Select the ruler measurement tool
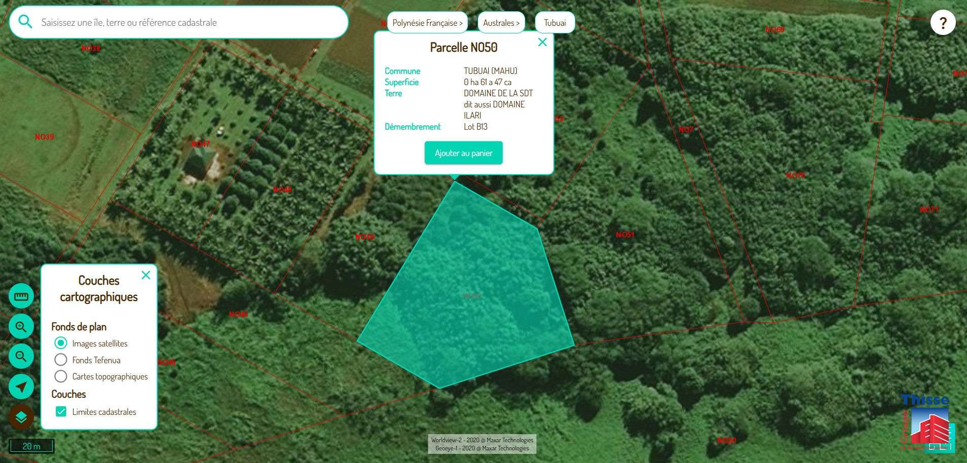Screen dimensions: 967x463 click(21, 296)
